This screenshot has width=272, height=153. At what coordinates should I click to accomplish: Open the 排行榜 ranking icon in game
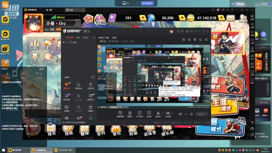tap(35, 45)
